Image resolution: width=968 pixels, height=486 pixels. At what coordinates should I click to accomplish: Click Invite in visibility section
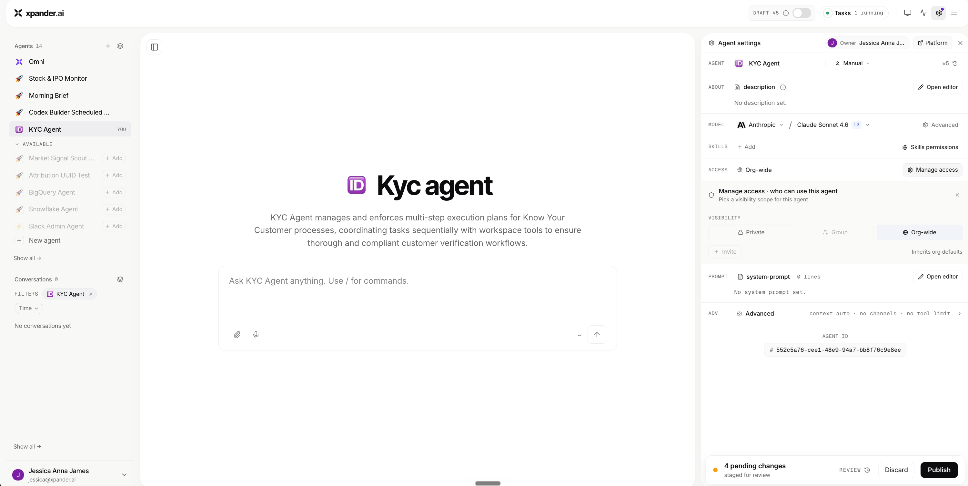pos(725,252)
